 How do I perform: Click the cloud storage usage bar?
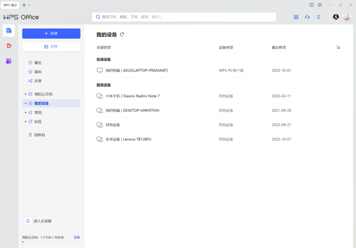click(51, 242)
